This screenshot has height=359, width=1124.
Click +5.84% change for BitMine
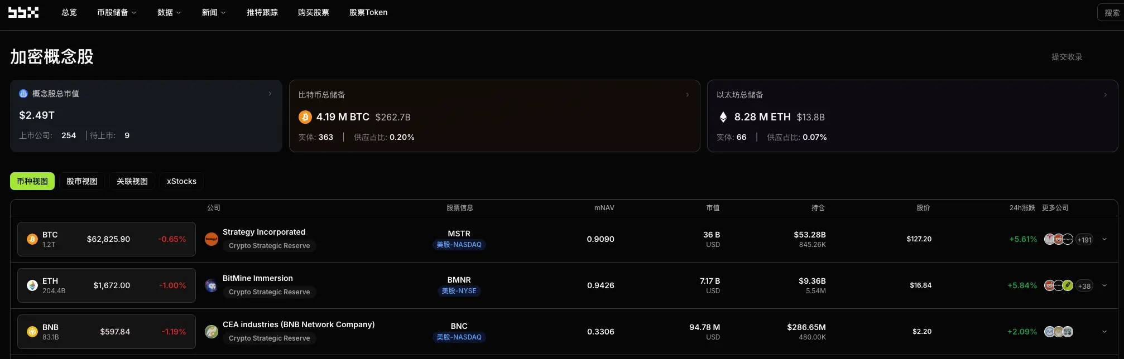tap(1022, 285)
